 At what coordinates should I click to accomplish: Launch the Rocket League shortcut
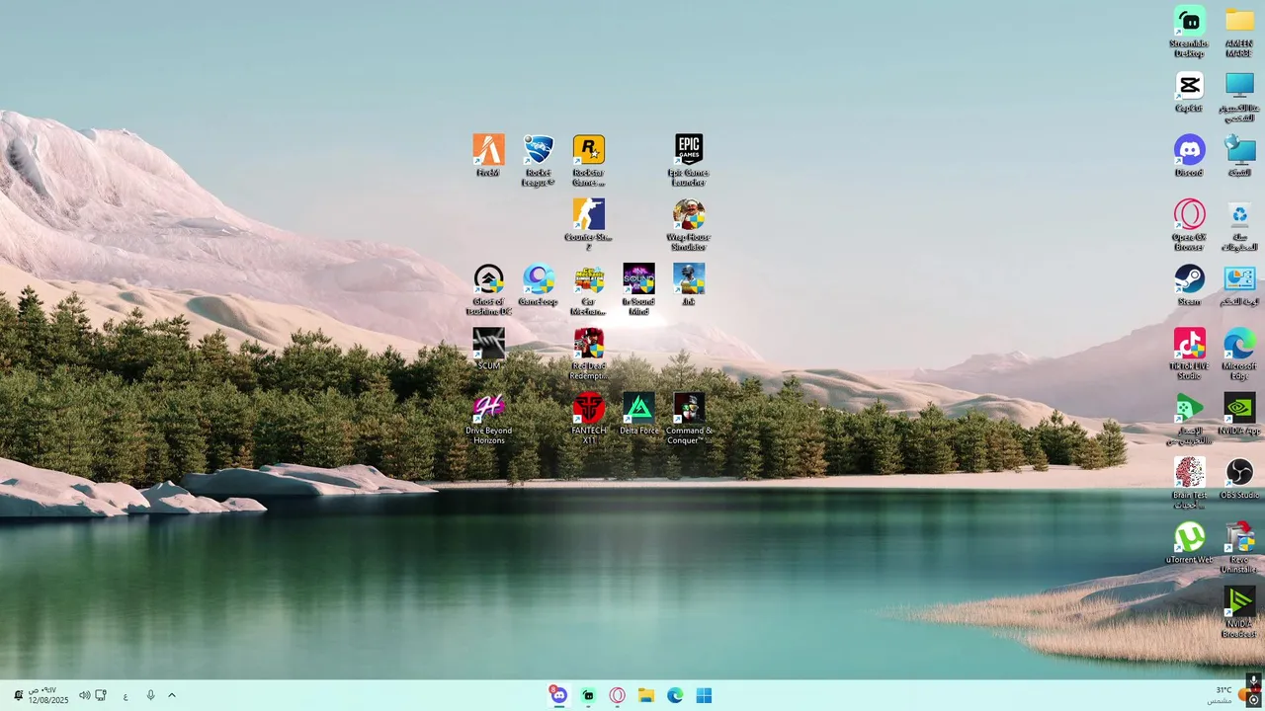tap(539, 160)
